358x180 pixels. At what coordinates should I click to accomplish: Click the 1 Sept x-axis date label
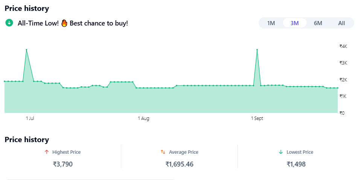257,118
